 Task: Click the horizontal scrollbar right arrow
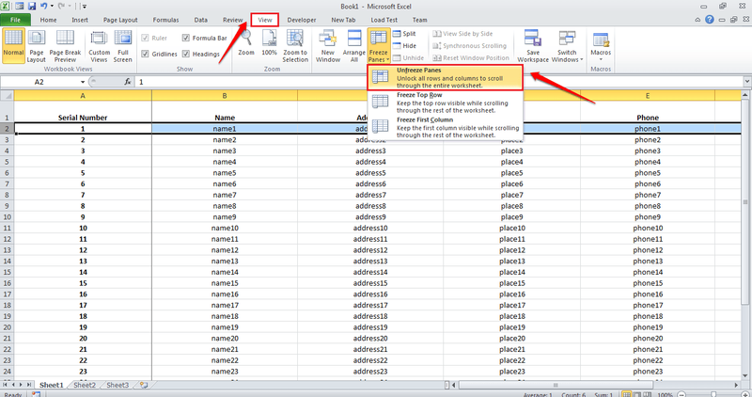[736, 385]
